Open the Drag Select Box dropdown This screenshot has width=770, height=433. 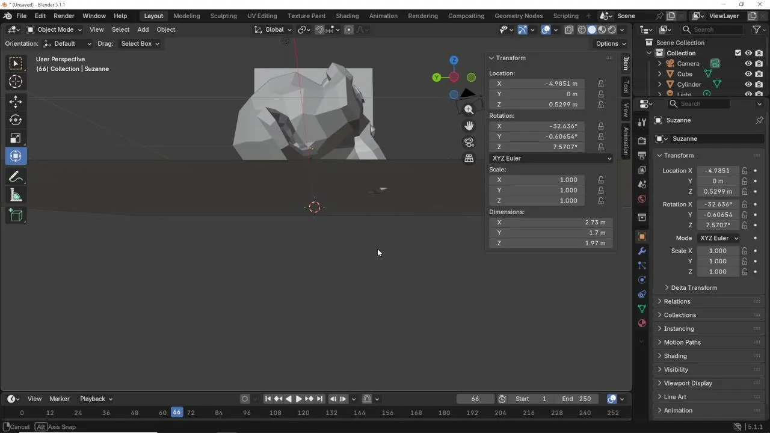coord(140,43)
